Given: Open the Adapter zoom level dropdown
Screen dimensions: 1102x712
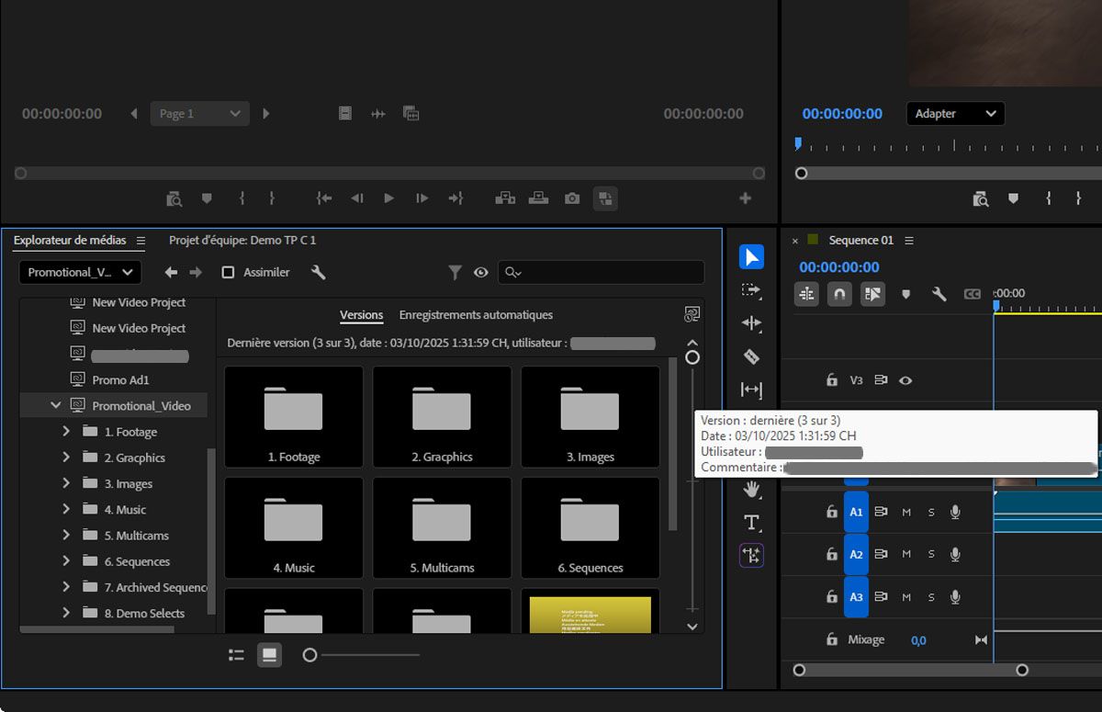Looking at the screenshot, I should click(955, 114).
